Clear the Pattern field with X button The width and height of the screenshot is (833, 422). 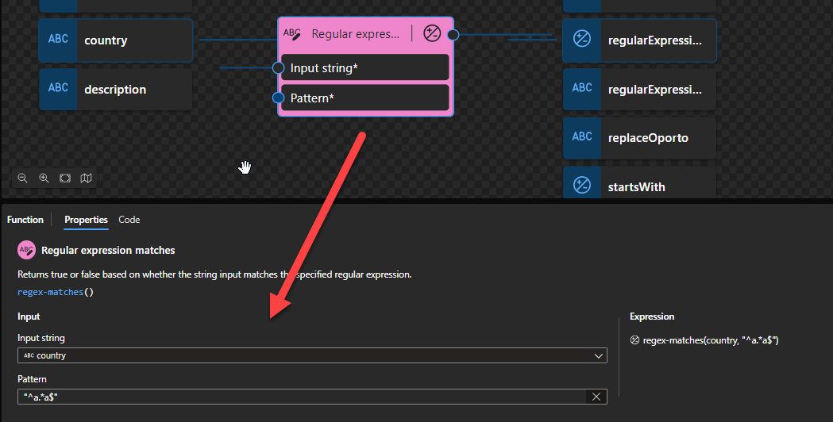pyautogui.click(x=596, y=397)
